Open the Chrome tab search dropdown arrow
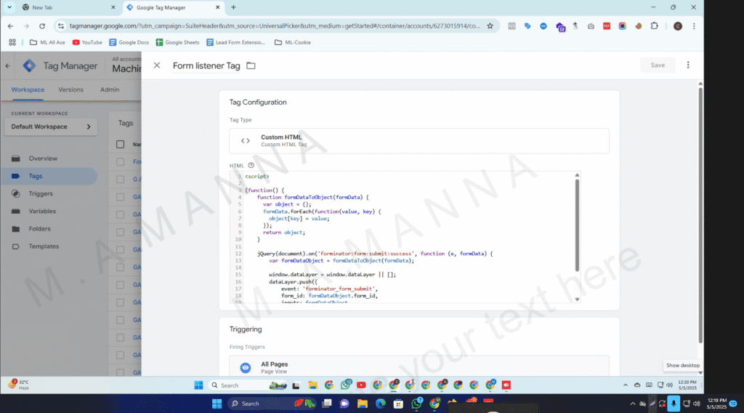The width and height of the screenshot is (744, 413). click(9, 7)
